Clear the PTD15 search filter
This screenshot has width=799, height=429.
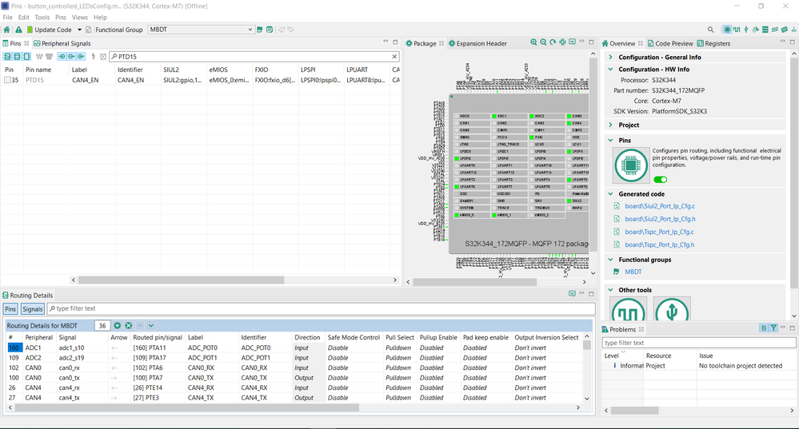point(394,57)
